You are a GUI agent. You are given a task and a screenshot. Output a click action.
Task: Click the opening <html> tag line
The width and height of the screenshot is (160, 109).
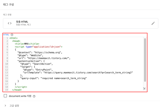click(14, 38)
